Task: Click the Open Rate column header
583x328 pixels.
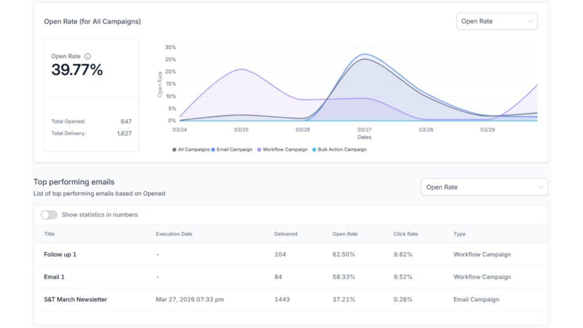Action: pyautogui.click(x=345, y=234)
